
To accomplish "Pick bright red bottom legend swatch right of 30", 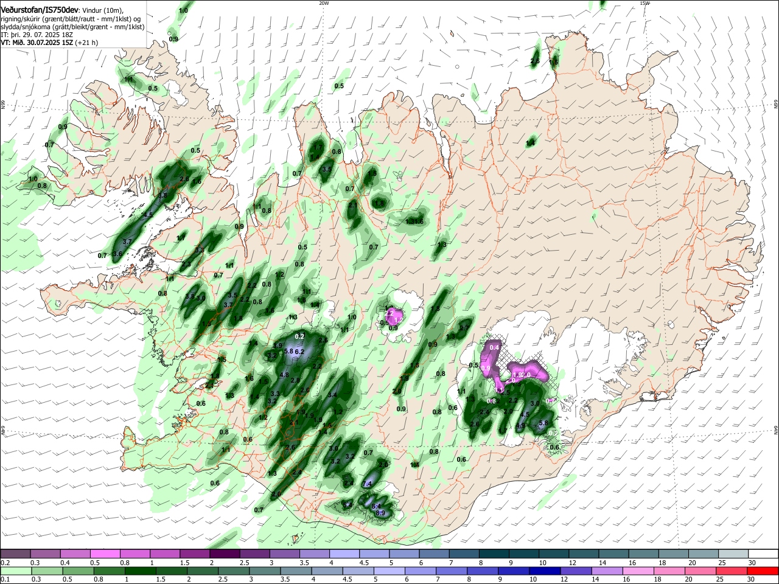I will pyautogui.click(x=761, y=571).
